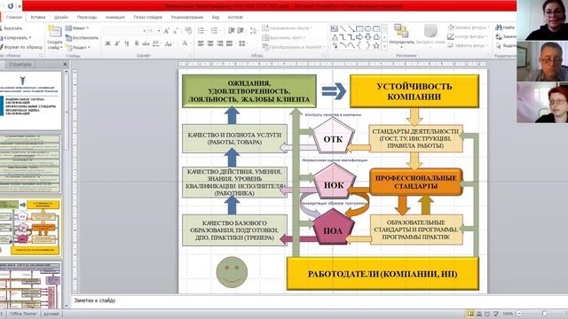Apply numbered list formatting
This screenshot has height=319, width=568.
[215, 31]
